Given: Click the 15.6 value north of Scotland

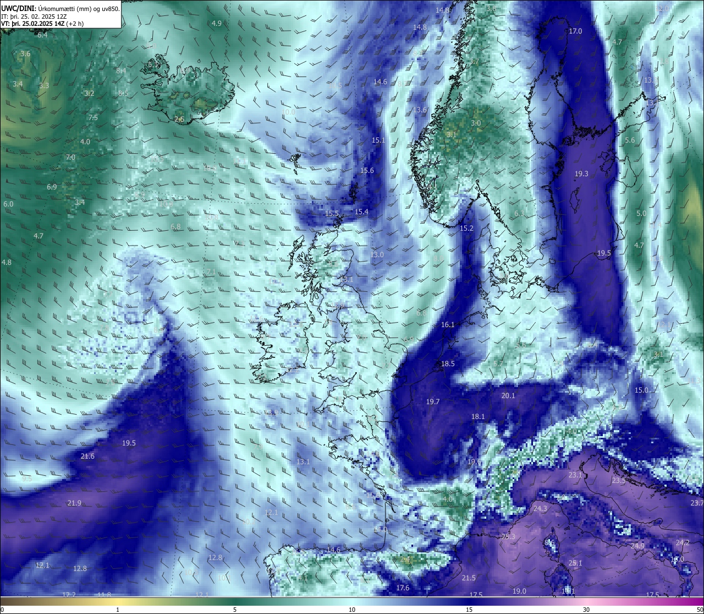Looking at the screenshot, I should pos(367,170).
